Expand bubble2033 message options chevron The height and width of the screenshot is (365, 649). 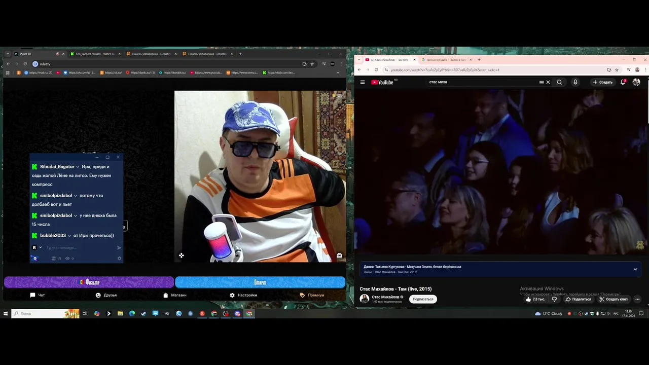pos(69,236)
